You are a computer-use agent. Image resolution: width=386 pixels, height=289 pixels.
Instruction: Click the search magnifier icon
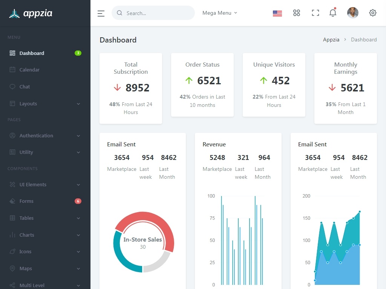(119, 13)
